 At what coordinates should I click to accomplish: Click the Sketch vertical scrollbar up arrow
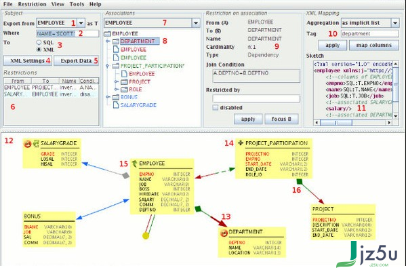[x=395, y=64]
